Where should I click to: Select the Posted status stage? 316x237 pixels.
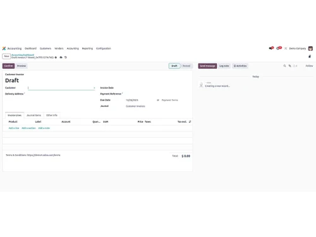click(186, 66)
